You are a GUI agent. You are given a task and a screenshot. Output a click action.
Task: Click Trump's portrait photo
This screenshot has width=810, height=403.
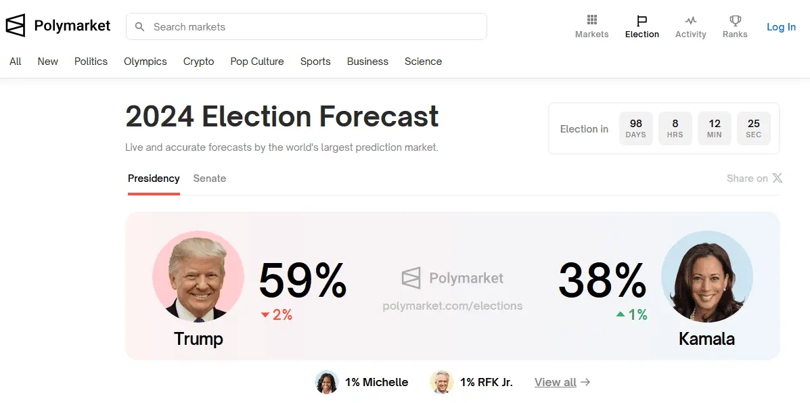coord(198,276)
